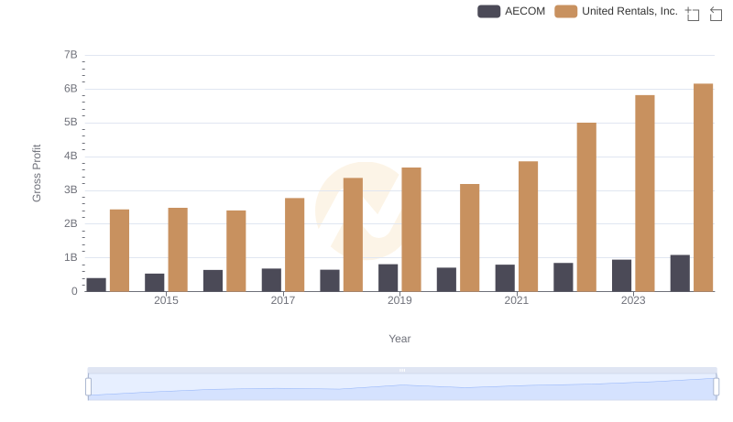This screenshot has width=733, height=422.
Task: Click the 7B y-axis label
Action: point(71,55)
